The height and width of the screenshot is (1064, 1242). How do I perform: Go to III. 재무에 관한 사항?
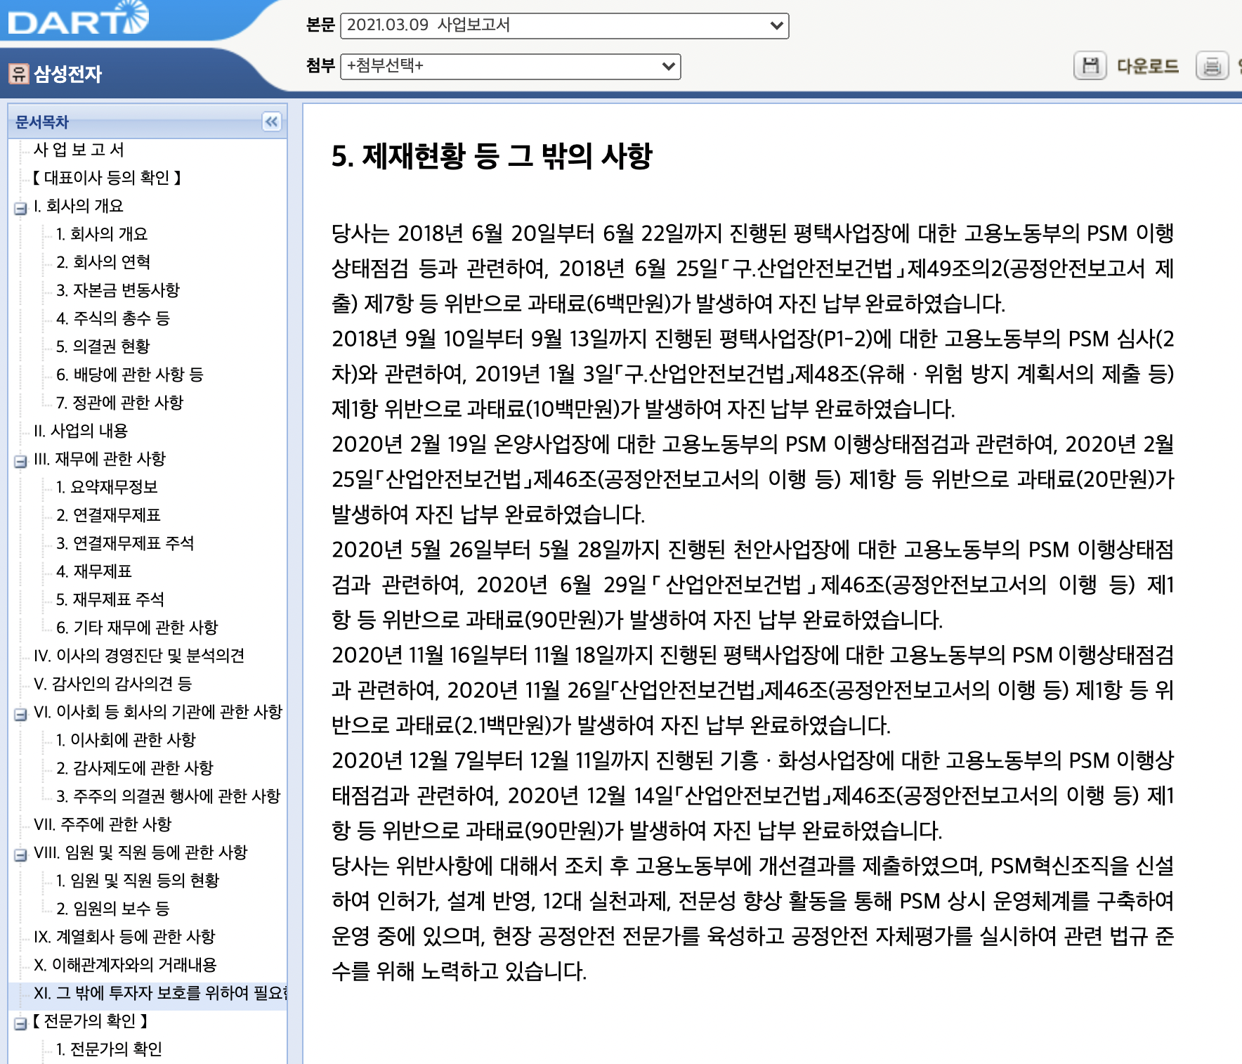click(x=100, y=459)
